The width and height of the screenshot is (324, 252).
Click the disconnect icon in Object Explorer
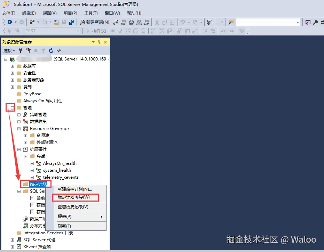[28, 50]
